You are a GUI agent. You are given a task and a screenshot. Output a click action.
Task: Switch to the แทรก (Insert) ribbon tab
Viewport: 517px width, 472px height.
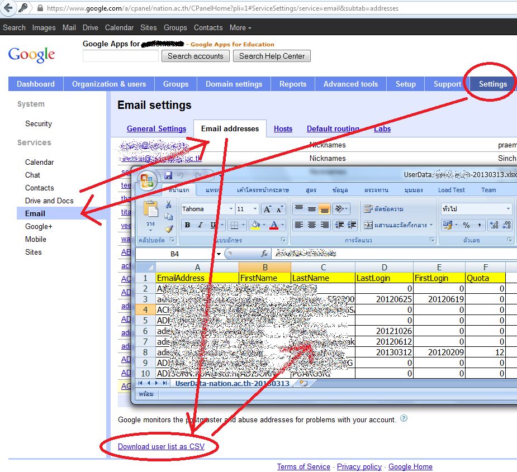[214, 190]
